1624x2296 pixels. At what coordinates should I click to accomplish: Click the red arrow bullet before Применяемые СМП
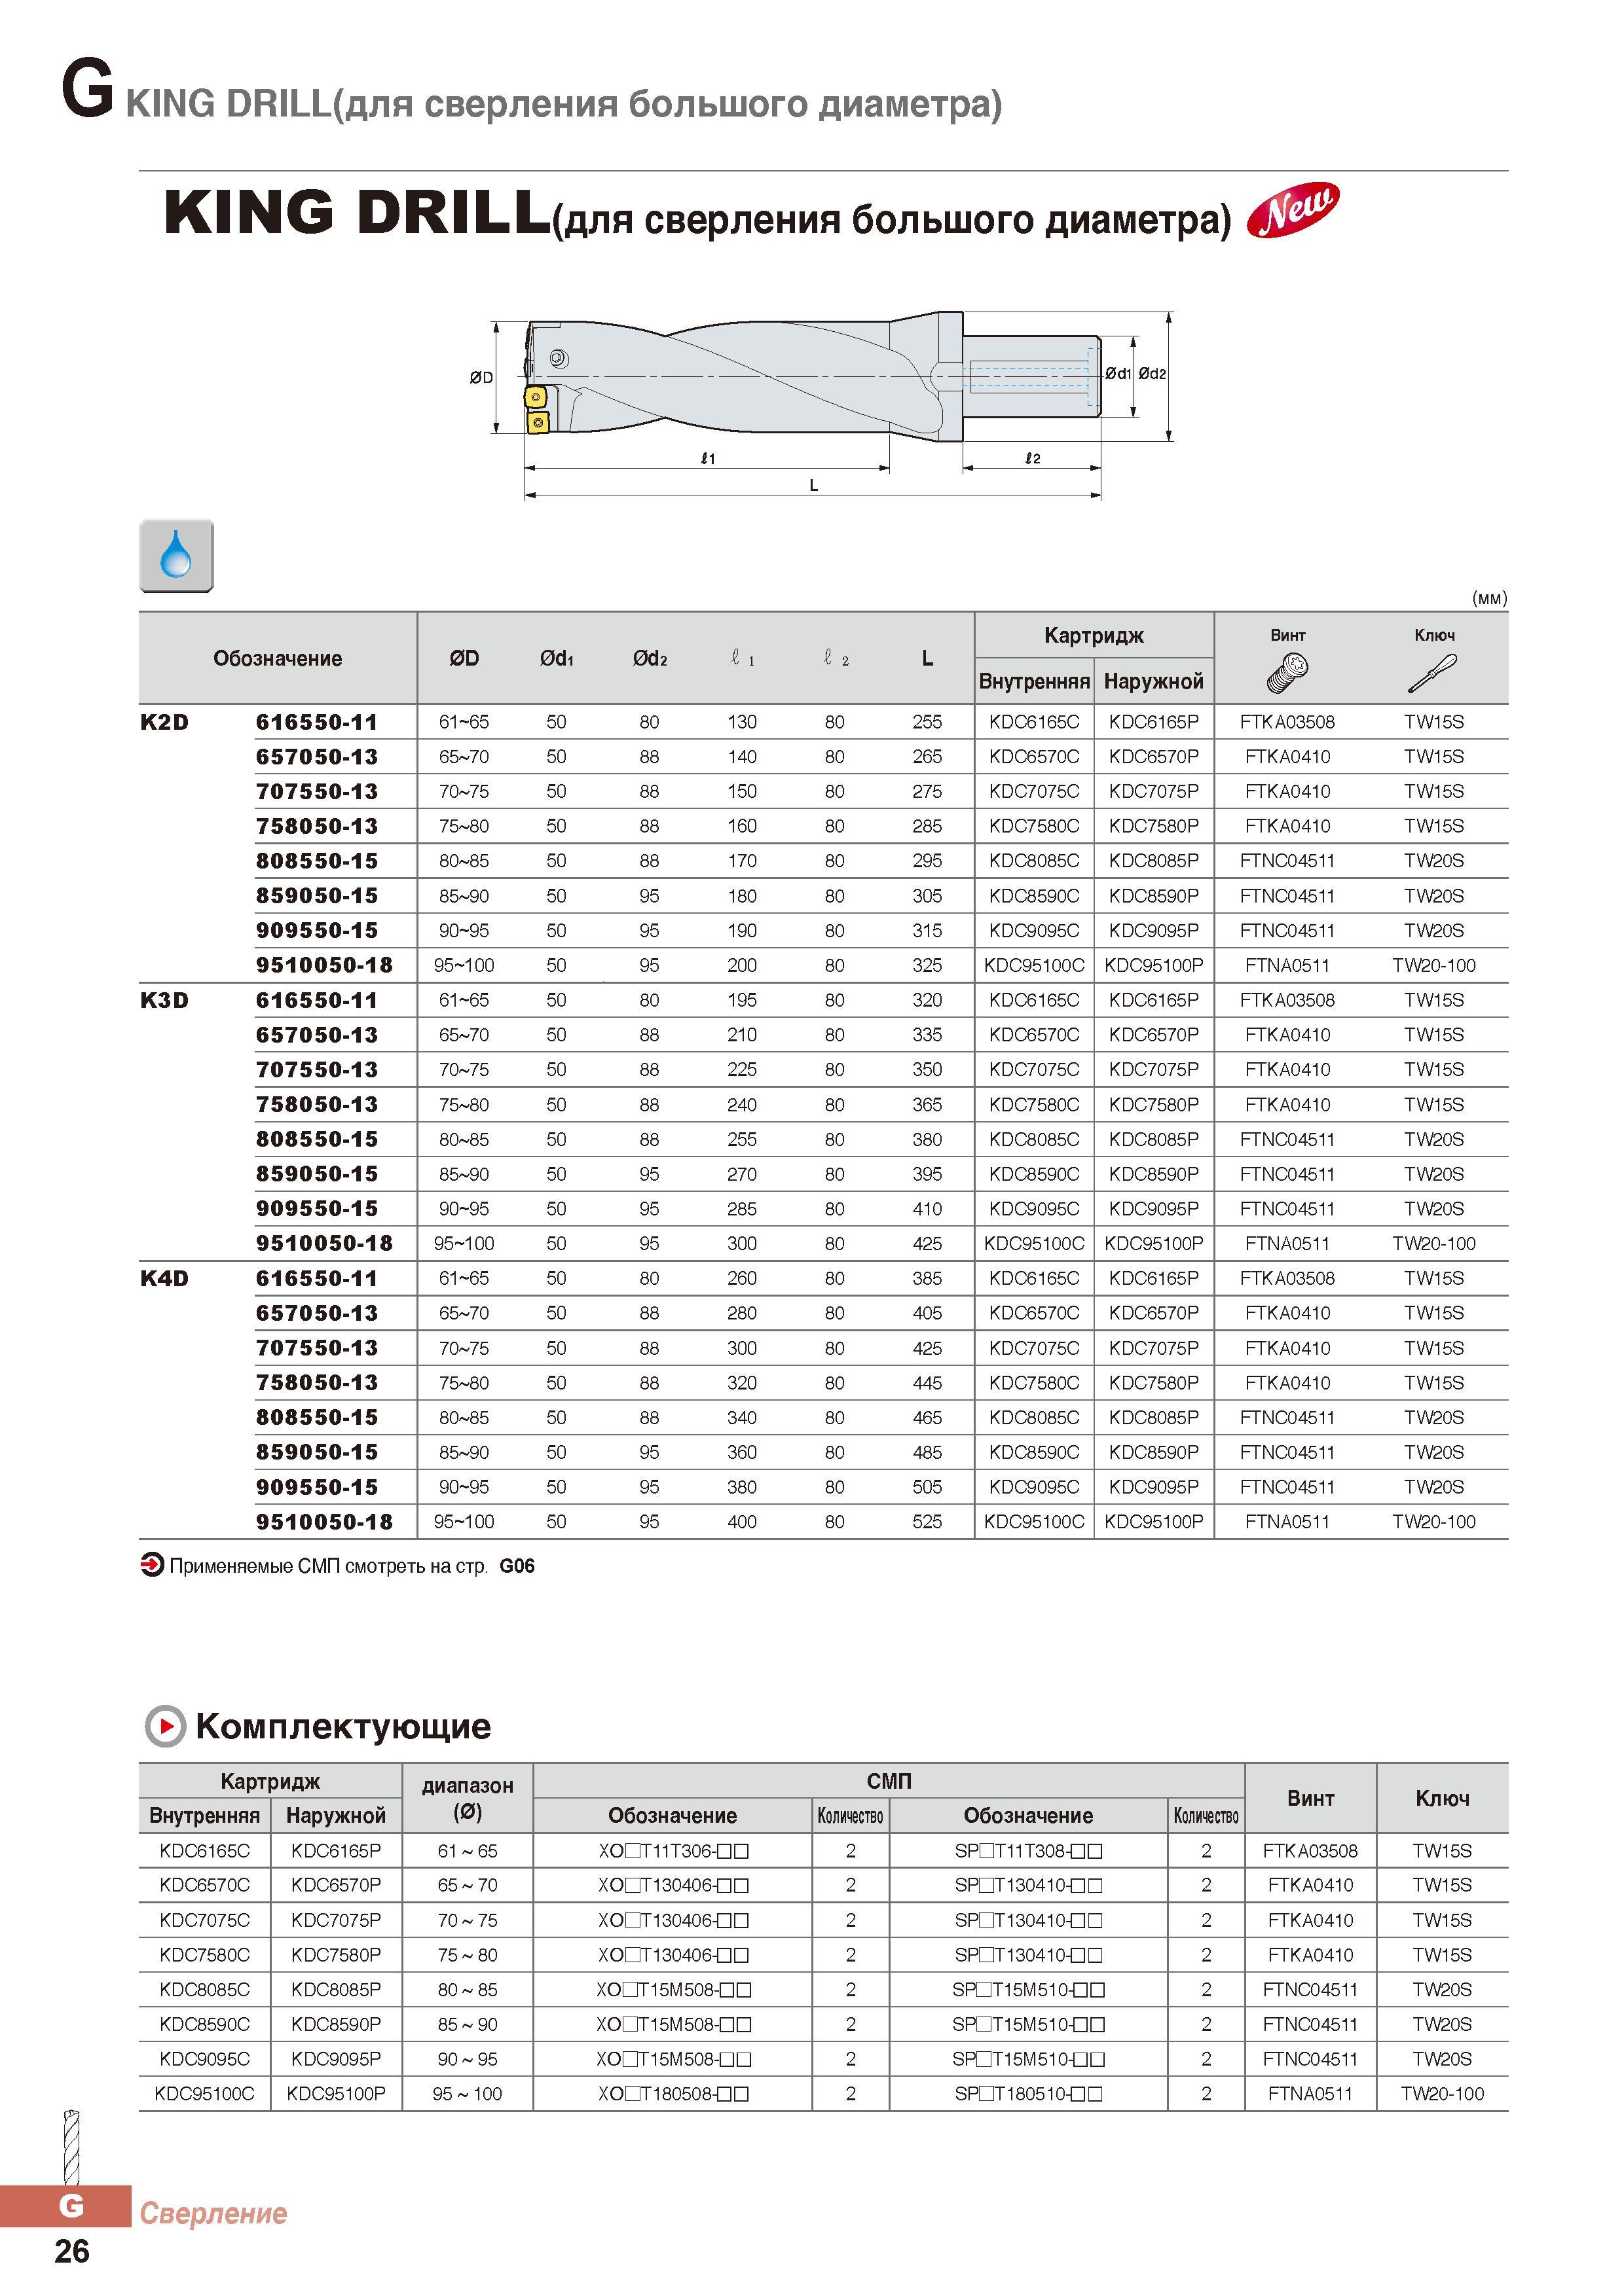click(151, 1566)
